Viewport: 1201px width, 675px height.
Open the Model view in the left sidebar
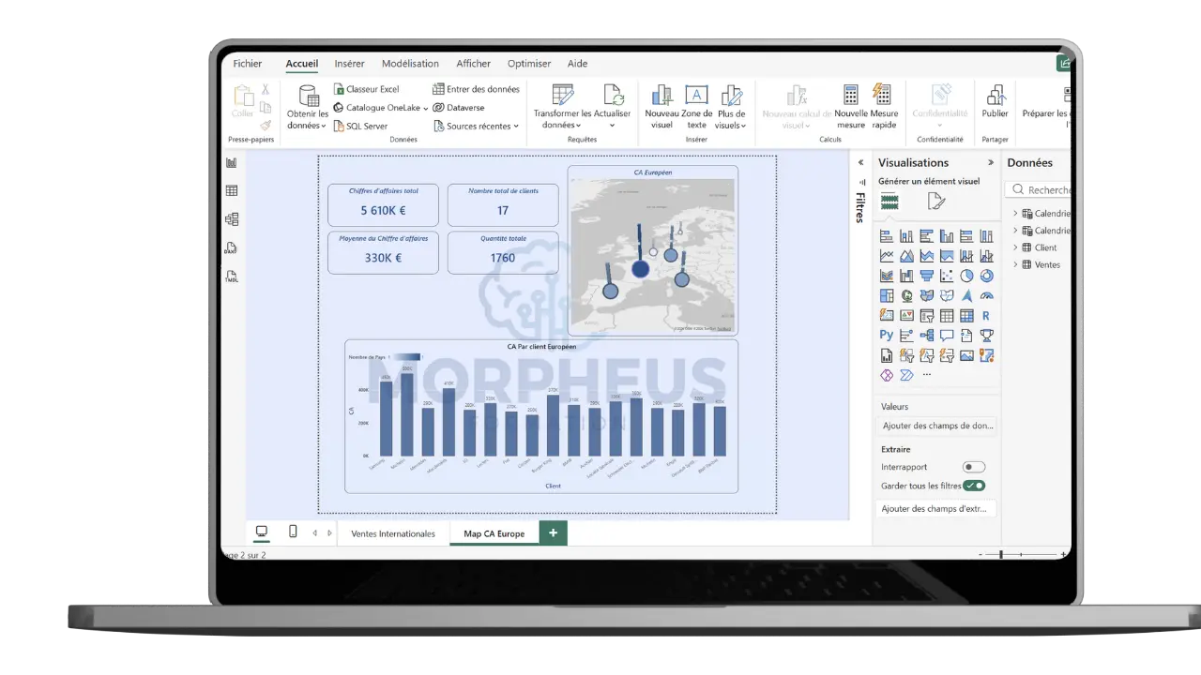point(232,217)
